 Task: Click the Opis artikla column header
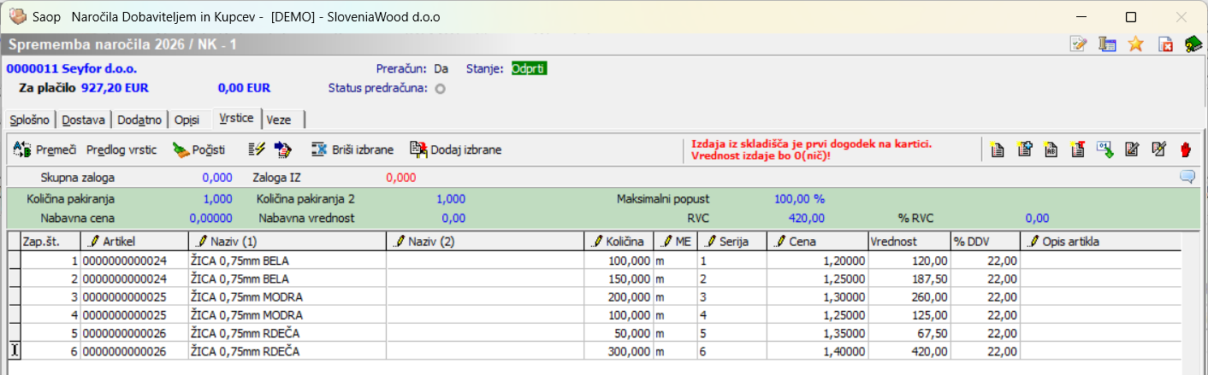coord(1099,241)
